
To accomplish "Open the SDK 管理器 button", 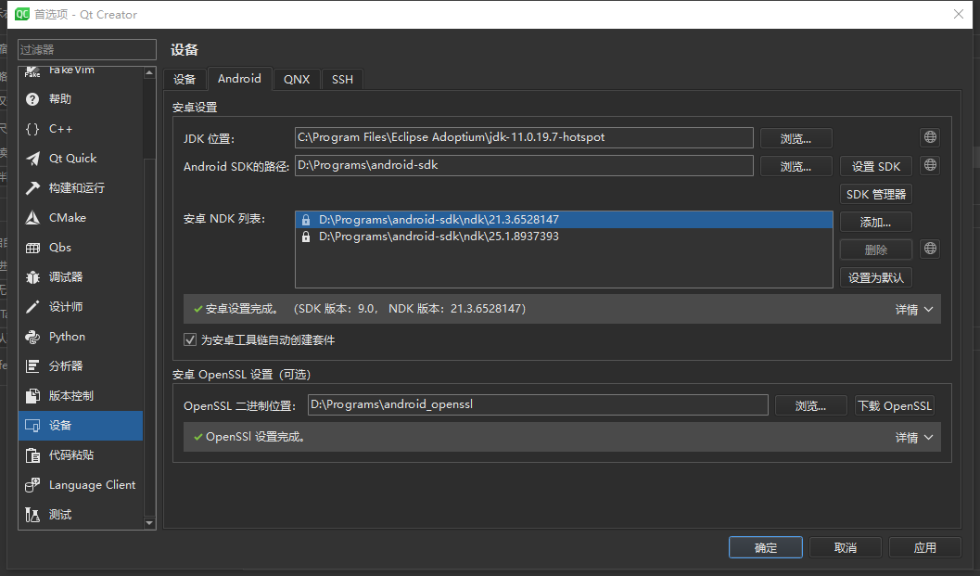I will click(x=875, y=195).
